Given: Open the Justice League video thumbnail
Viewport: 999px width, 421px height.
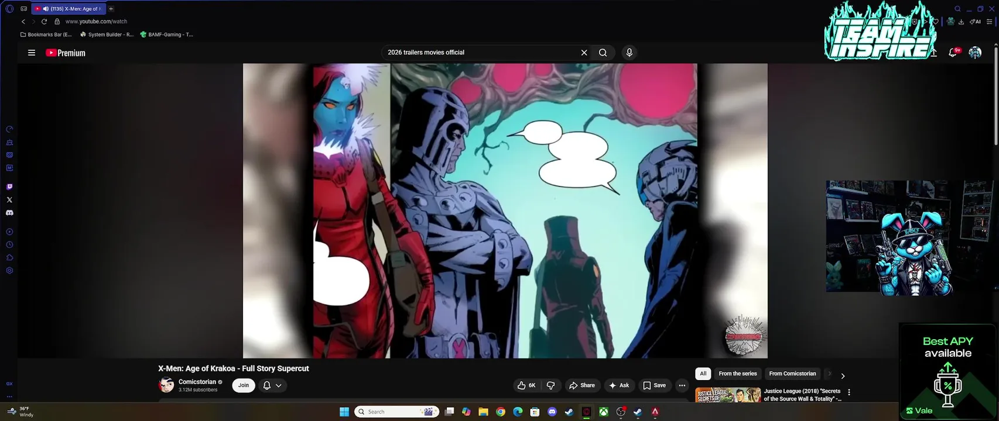Looking at the screenshot, I should [x=728, y=395].
